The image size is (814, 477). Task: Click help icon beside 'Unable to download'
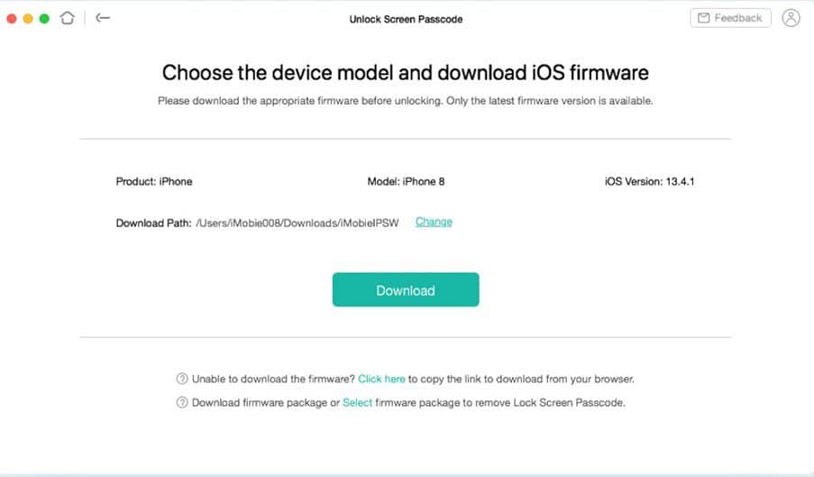coord(182,379)
